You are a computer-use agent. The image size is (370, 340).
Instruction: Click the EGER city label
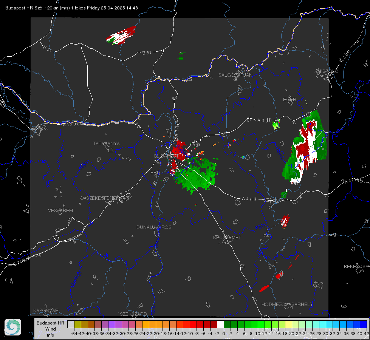(289, 100)
